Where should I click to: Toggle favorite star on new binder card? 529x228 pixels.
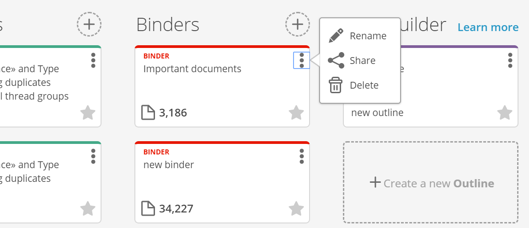tap(296, 208)
